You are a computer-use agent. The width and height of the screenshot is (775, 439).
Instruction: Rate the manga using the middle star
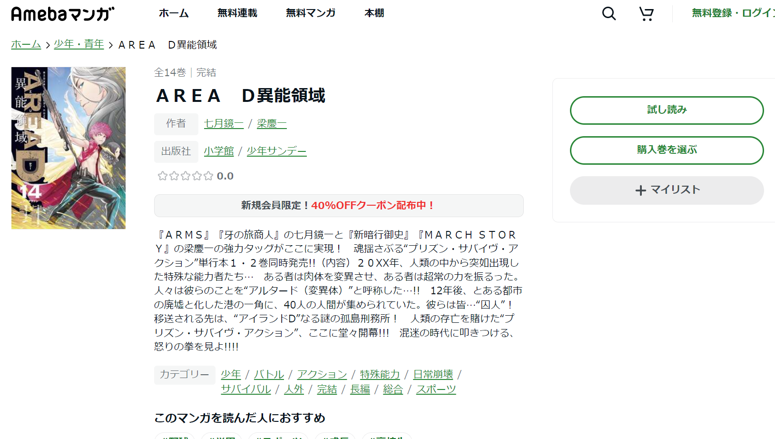[185, 176]
